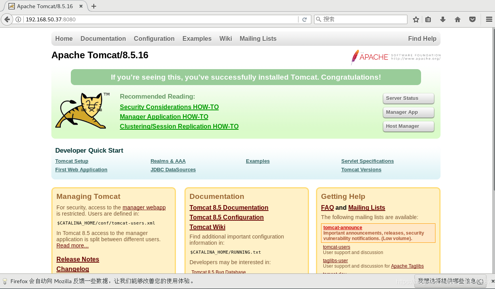Open the FAQ link under Getting Help

[327, 207]
